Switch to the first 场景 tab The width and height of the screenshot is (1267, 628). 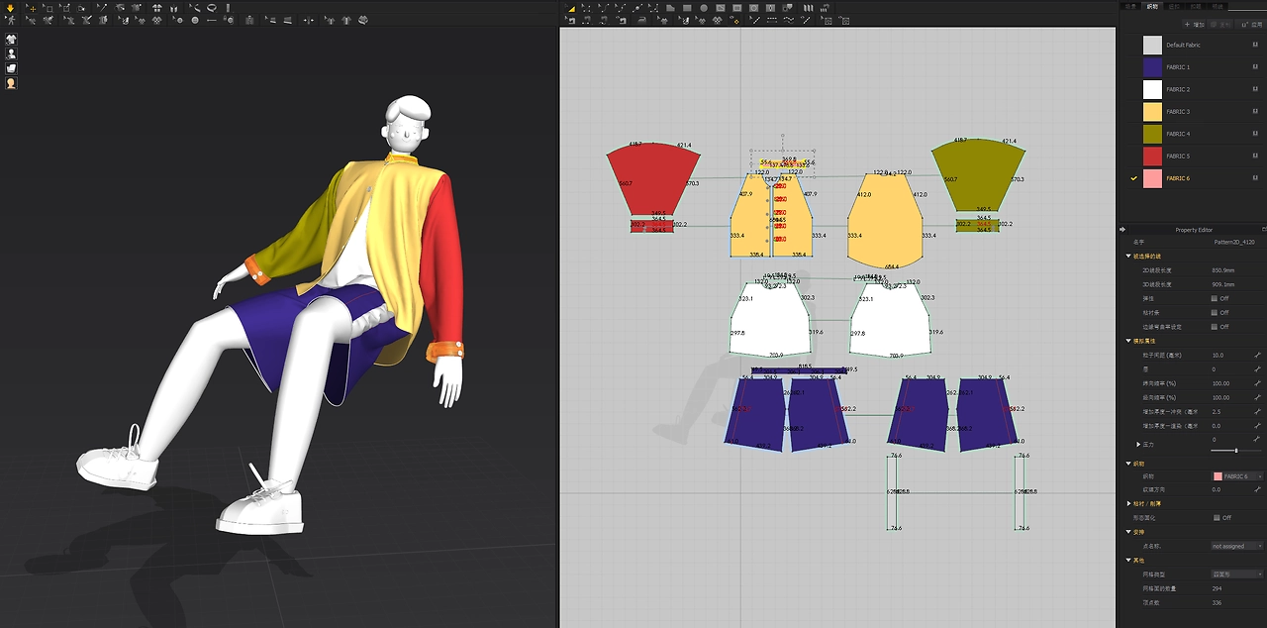[x=1130, y=6]
